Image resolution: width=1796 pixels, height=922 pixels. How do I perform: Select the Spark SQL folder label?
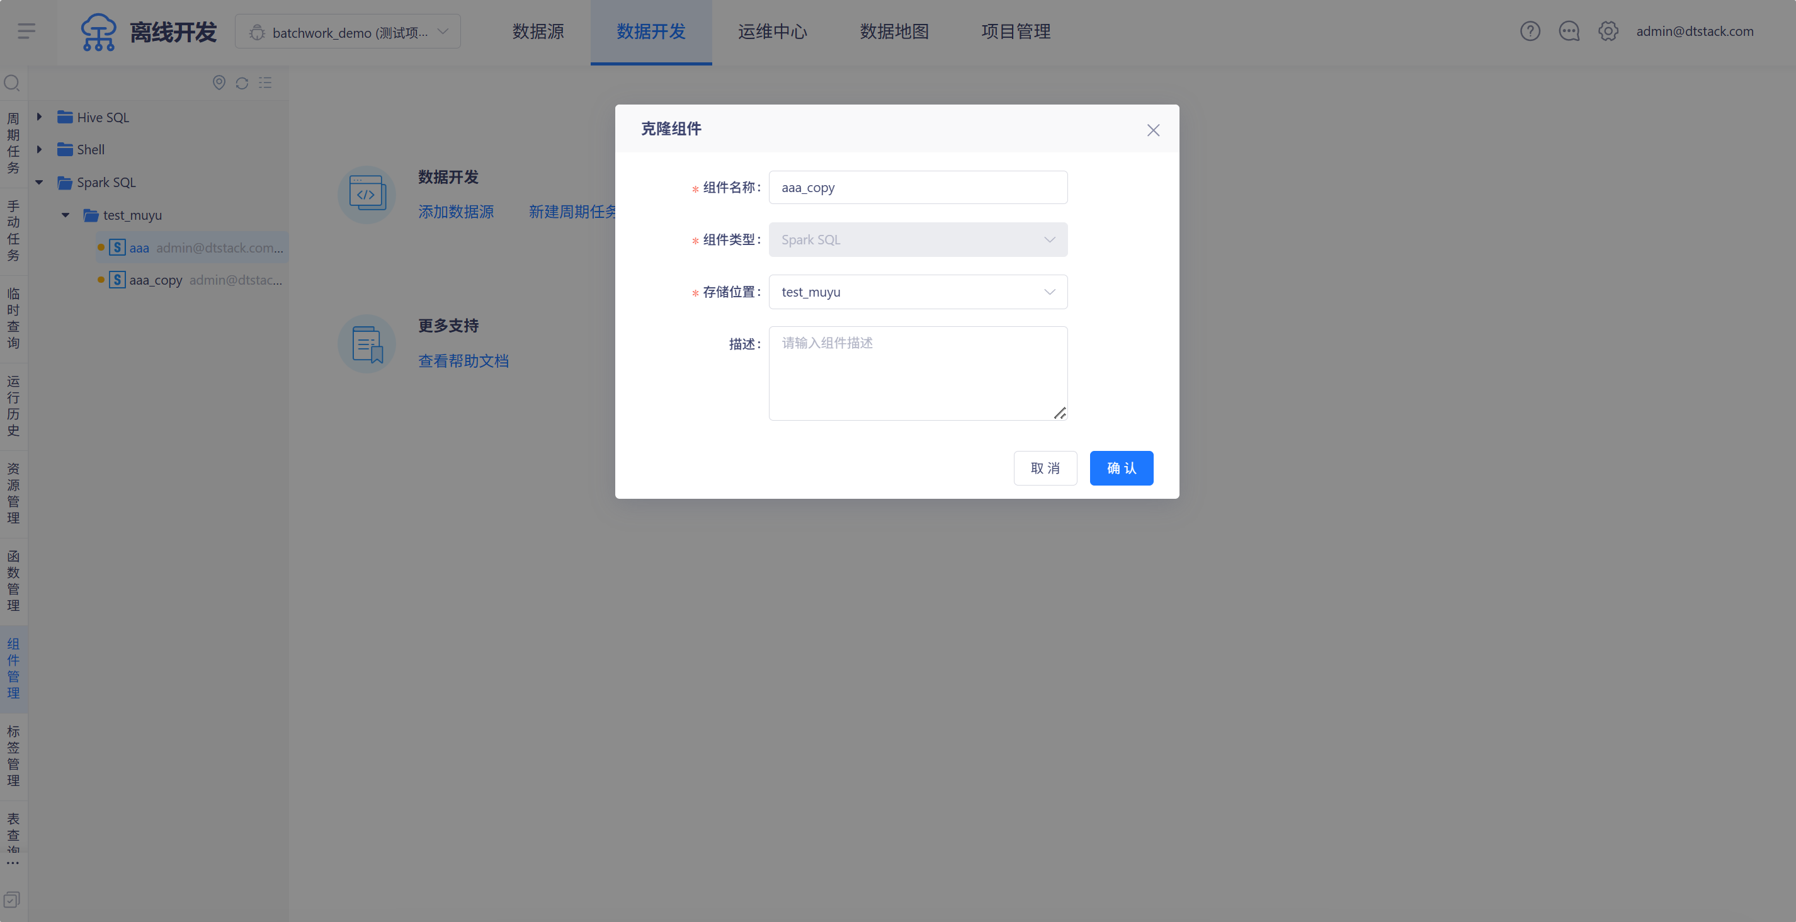pos(106,183)
